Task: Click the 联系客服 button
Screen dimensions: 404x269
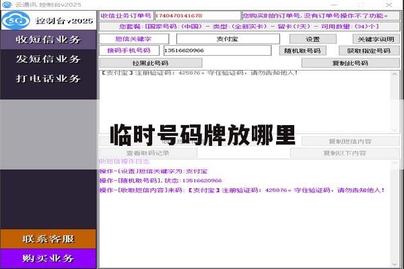Action: pos(48,239)
